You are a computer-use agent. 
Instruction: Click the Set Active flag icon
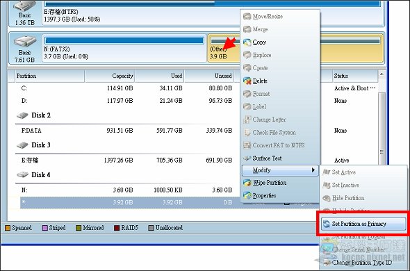click(x=327, y=172)
